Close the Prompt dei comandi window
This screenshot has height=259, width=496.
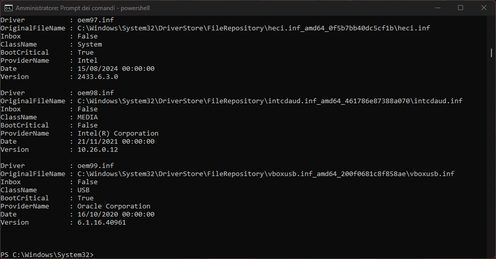483,8
